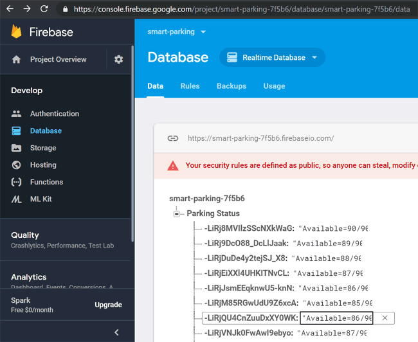Image resolution: width=418 pixels, height=342 pixels.
Task: Switch to the Backups tab
Action: pos(231,86)
